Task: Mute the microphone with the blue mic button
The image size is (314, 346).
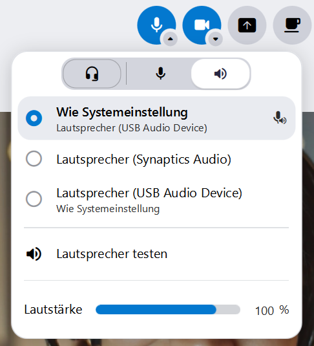Action: click(x=156, y=25)
